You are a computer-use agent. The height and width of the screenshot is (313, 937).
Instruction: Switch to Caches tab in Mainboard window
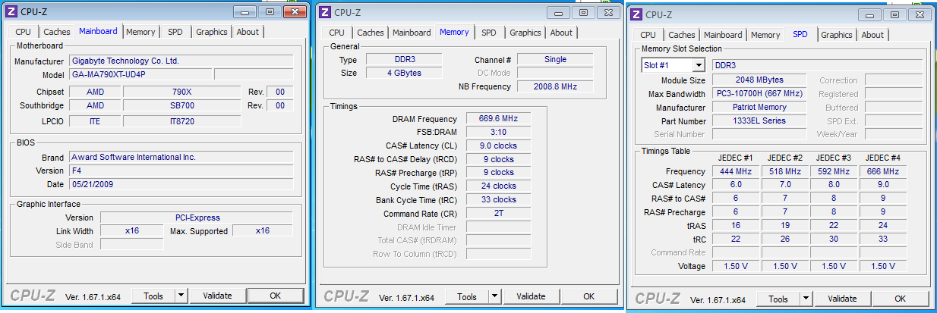57,32
